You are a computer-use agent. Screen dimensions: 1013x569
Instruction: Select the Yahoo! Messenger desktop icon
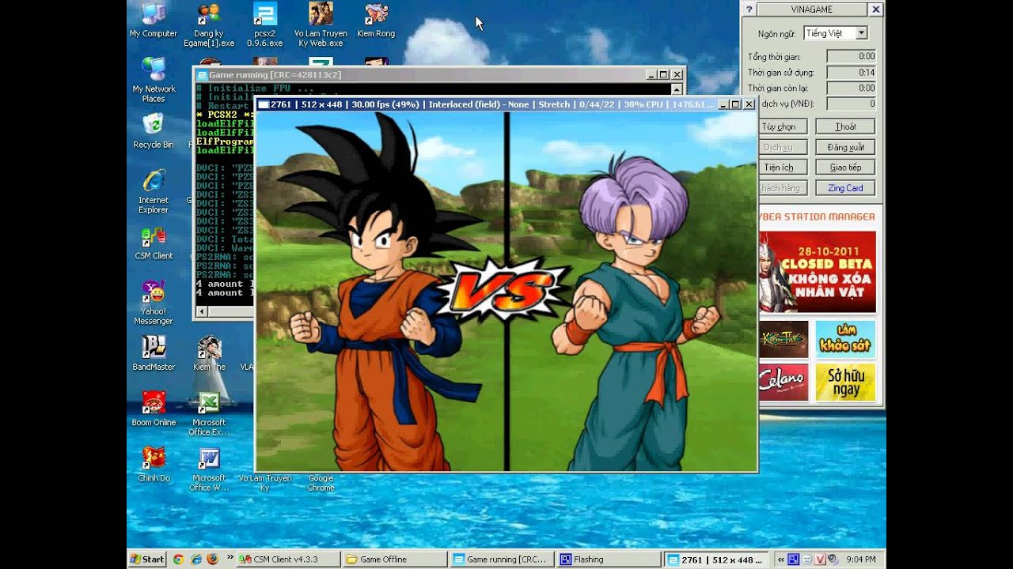pyautogui.click(x=154, y=302)
